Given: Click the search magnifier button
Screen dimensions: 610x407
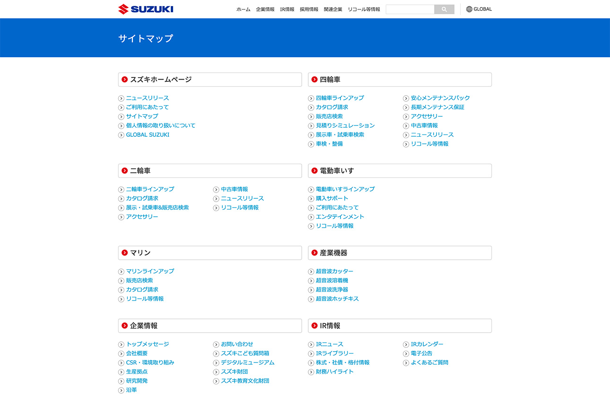Looking at the screenshot, I should 444,9.
